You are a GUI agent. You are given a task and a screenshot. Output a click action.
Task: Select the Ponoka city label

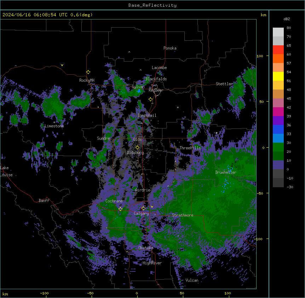click(170, 48)
